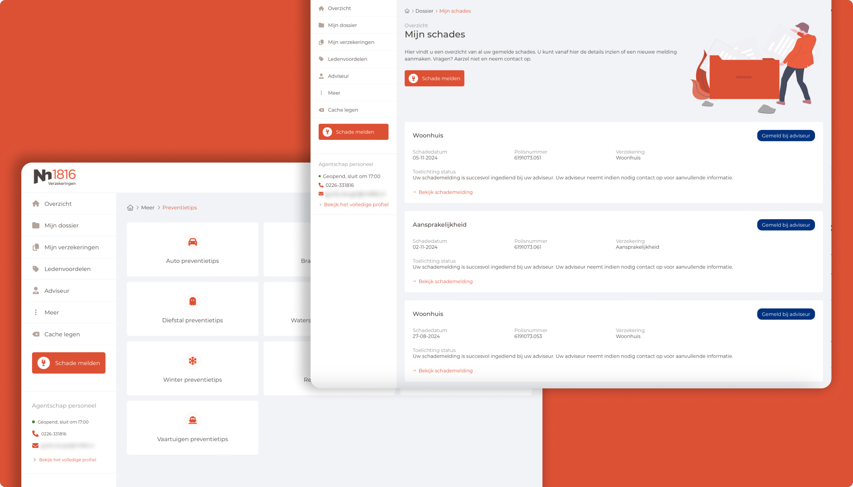Image resolution: width=853 pixels, height=487 pixels.
Task: Select Cache legen in left sidebar
Action: 62,334
